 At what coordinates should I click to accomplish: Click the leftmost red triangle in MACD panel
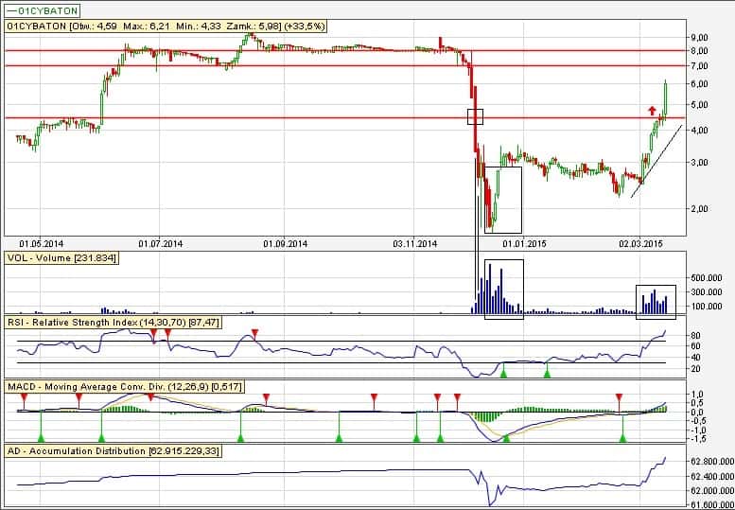pyautogui.click(x=23, y=397)
